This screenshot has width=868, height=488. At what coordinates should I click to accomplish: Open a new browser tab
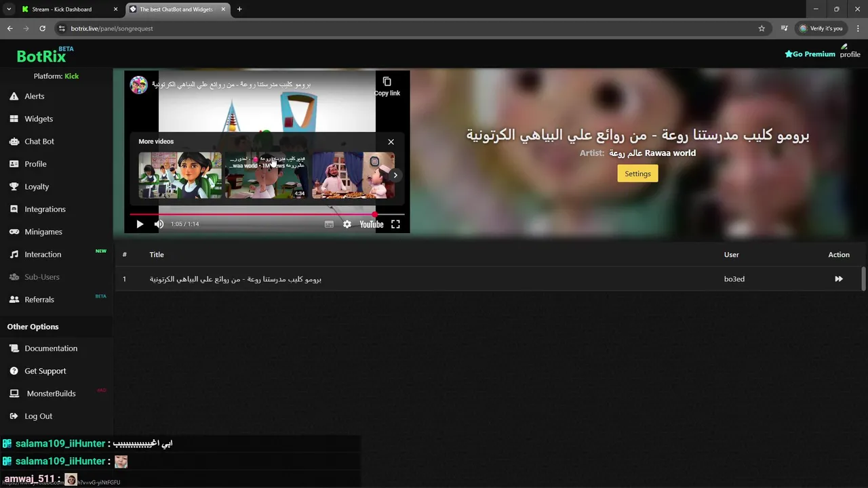pyautogui.click(x=239, y=9)
